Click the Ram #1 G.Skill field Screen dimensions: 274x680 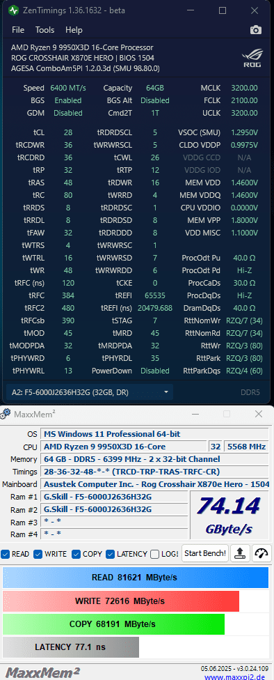point(114,497)
